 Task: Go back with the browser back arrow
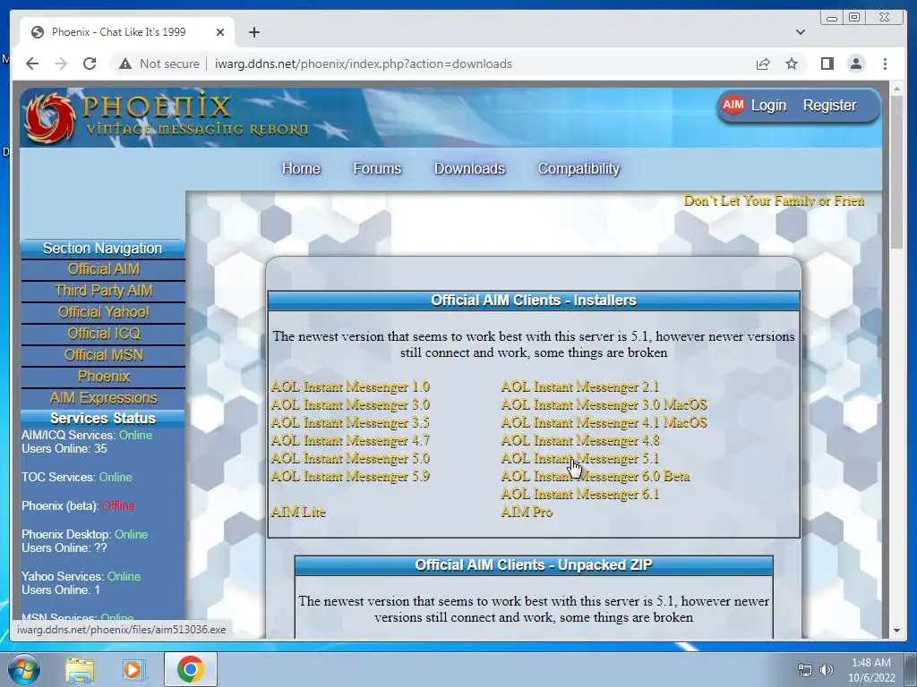point(32,64)
